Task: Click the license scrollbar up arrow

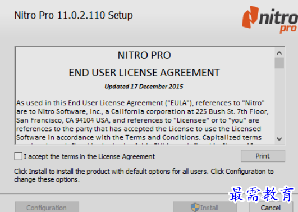Action: (x=279, y=53)
